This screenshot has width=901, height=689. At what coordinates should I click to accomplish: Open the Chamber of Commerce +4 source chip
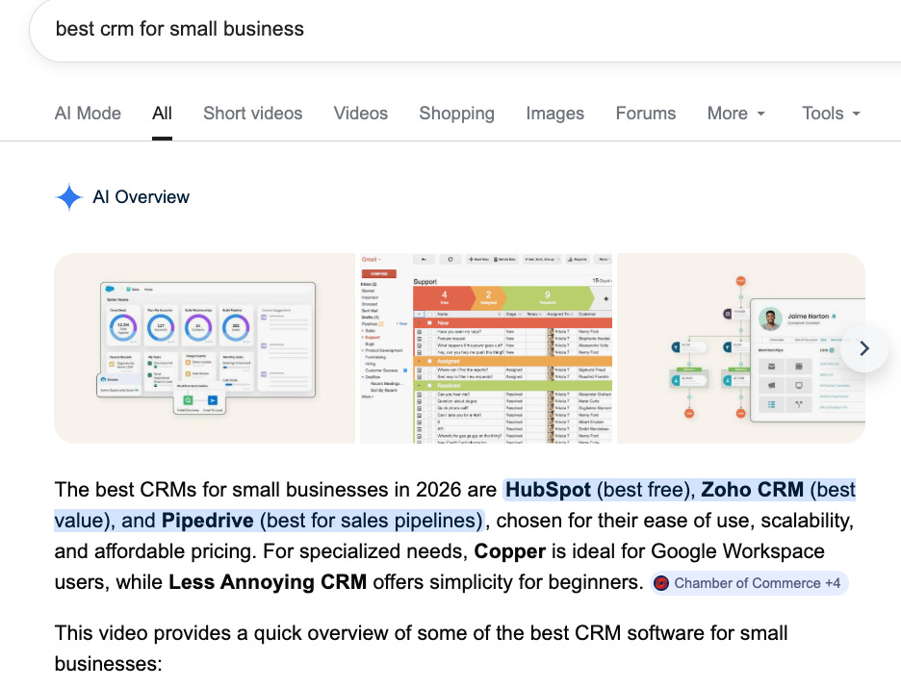(749, 583)
